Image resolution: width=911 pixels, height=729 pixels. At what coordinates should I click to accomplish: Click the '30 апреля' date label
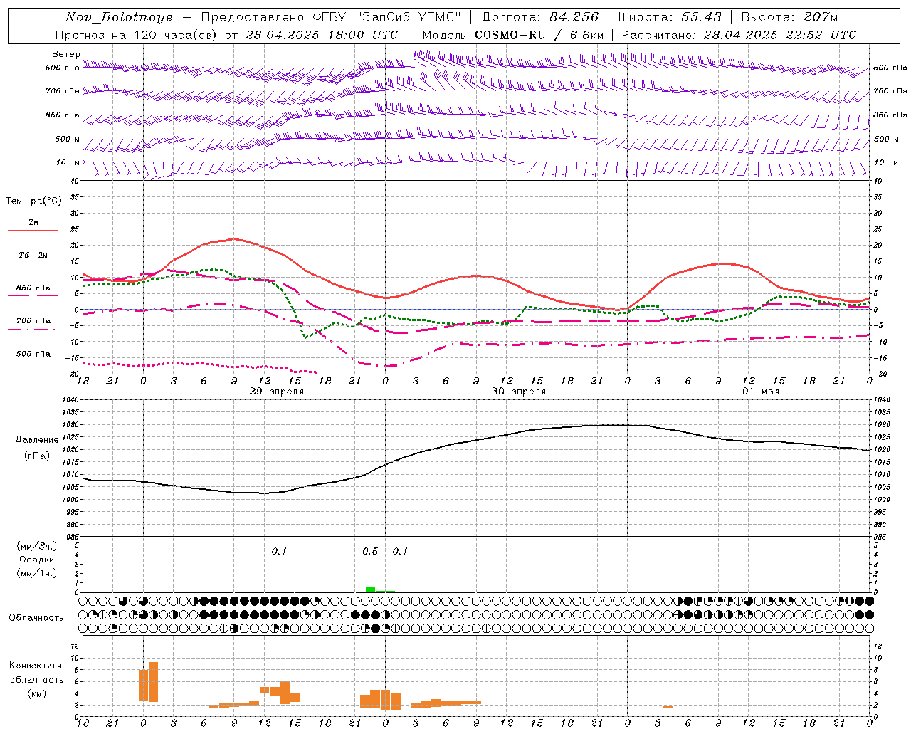coord(519,392)
